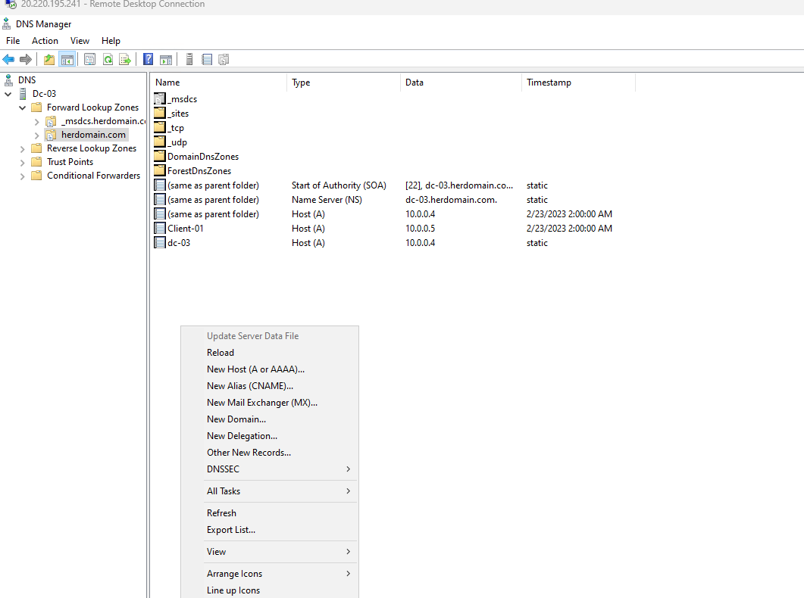
Task: Click the Up One Level folder icon
Action: (x=48, y=59)
